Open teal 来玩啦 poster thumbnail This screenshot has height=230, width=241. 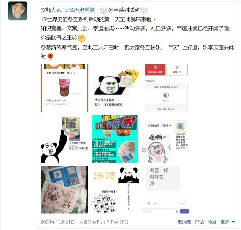[115, 139]
